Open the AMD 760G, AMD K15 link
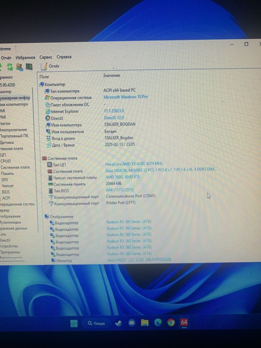The image size is (261, 348). (x=123, y=177)
